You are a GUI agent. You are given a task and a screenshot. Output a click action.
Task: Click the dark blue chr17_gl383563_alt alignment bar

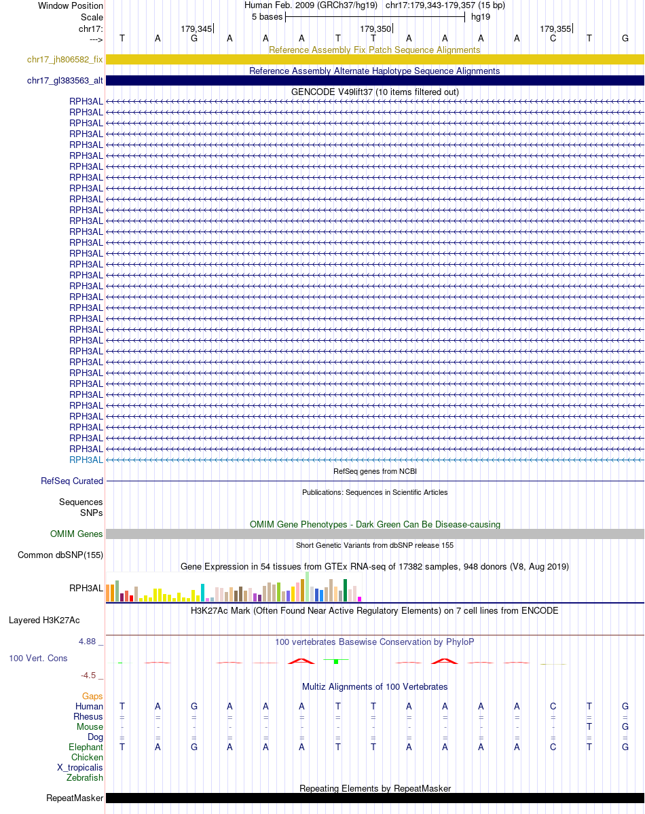375,81
